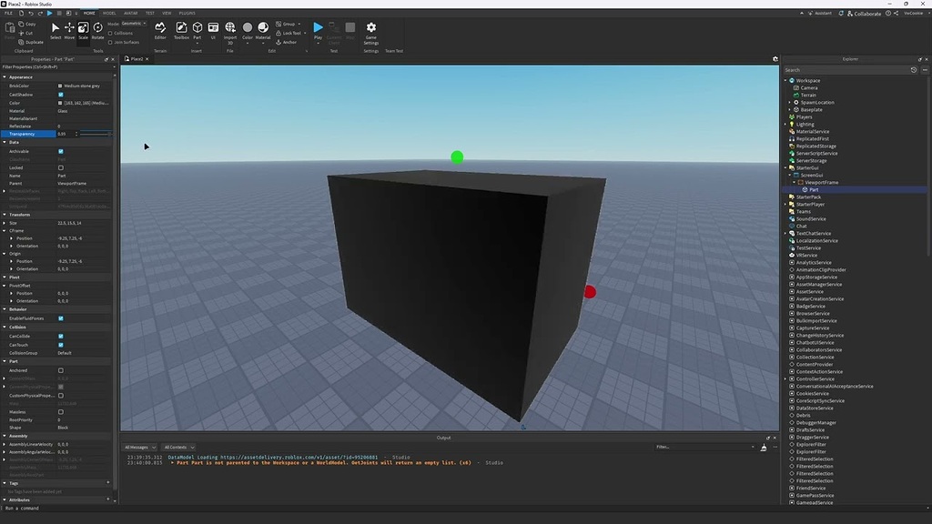The height and width of the screenshot is (524, 932).
Task: Click viewport settings icon at top-right
Action: click(x=775, y=59)
